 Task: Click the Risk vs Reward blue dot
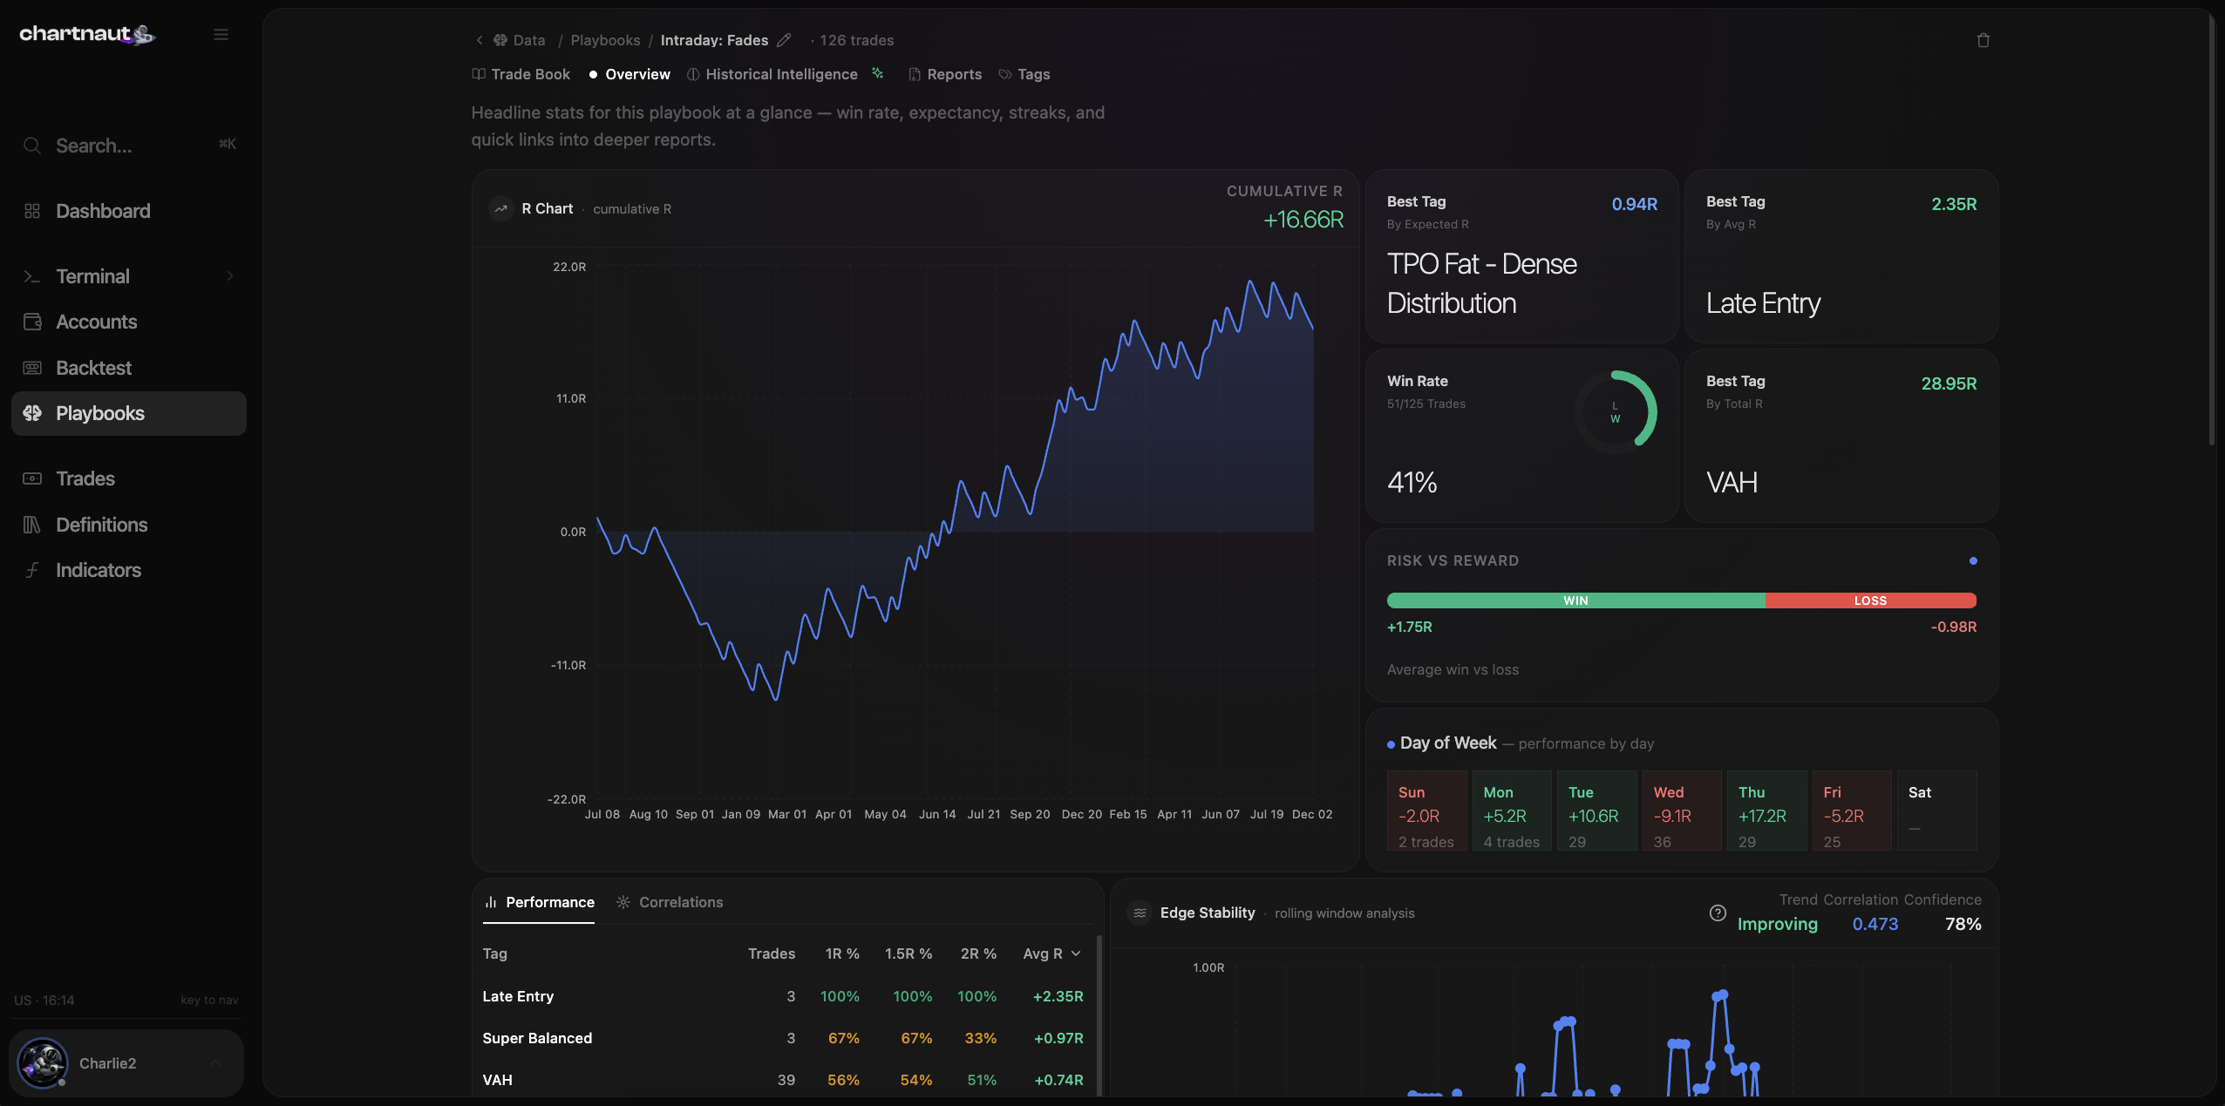pyautogui.click(x=1973, y=560)
